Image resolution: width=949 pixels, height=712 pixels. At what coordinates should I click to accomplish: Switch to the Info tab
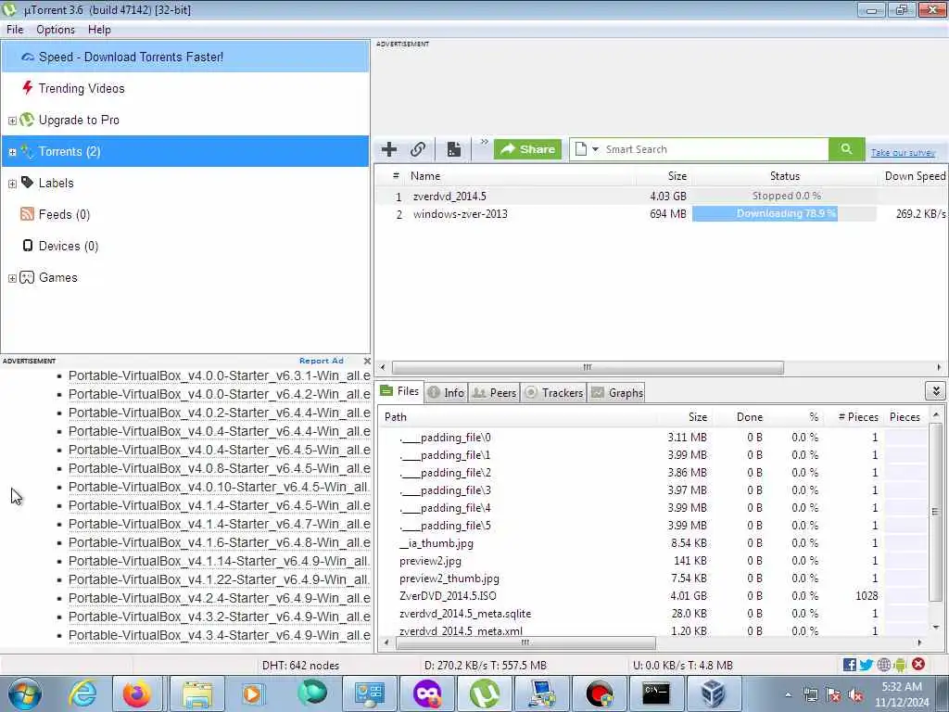click(446, 392)
